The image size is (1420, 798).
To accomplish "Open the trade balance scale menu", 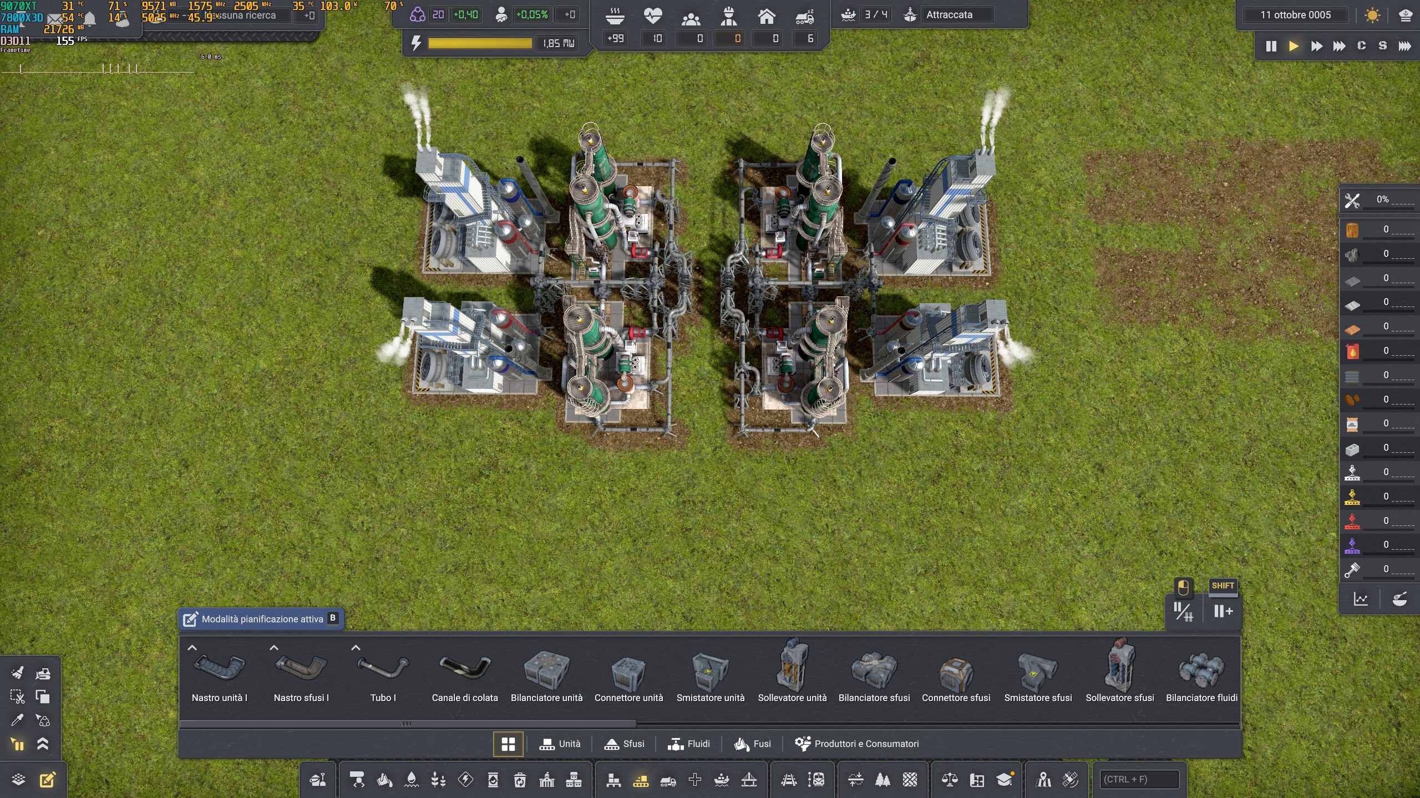I will point(950,780).
